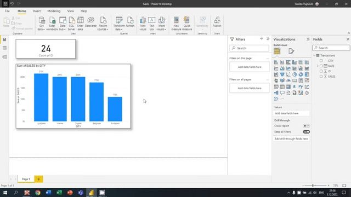351x197 pixels.
Task: Select the Map visual
Action: (276, 80)
